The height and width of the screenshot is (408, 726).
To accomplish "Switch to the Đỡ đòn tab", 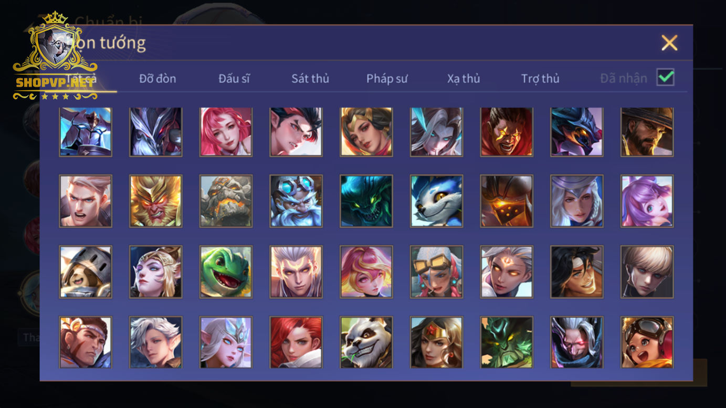I will coord(157,79).
